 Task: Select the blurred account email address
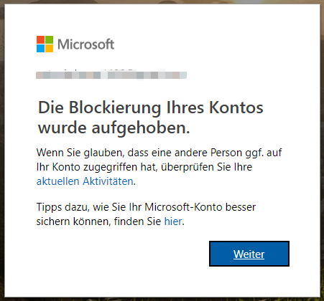pyautogui.click(x=111, y=75)
